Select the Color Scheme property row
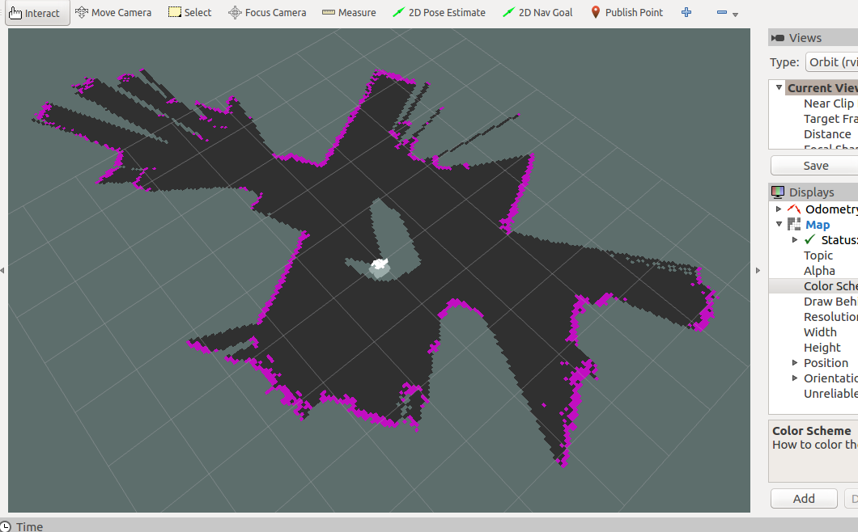The height and width of the screenshot is (532, 858). click(813, 286)
